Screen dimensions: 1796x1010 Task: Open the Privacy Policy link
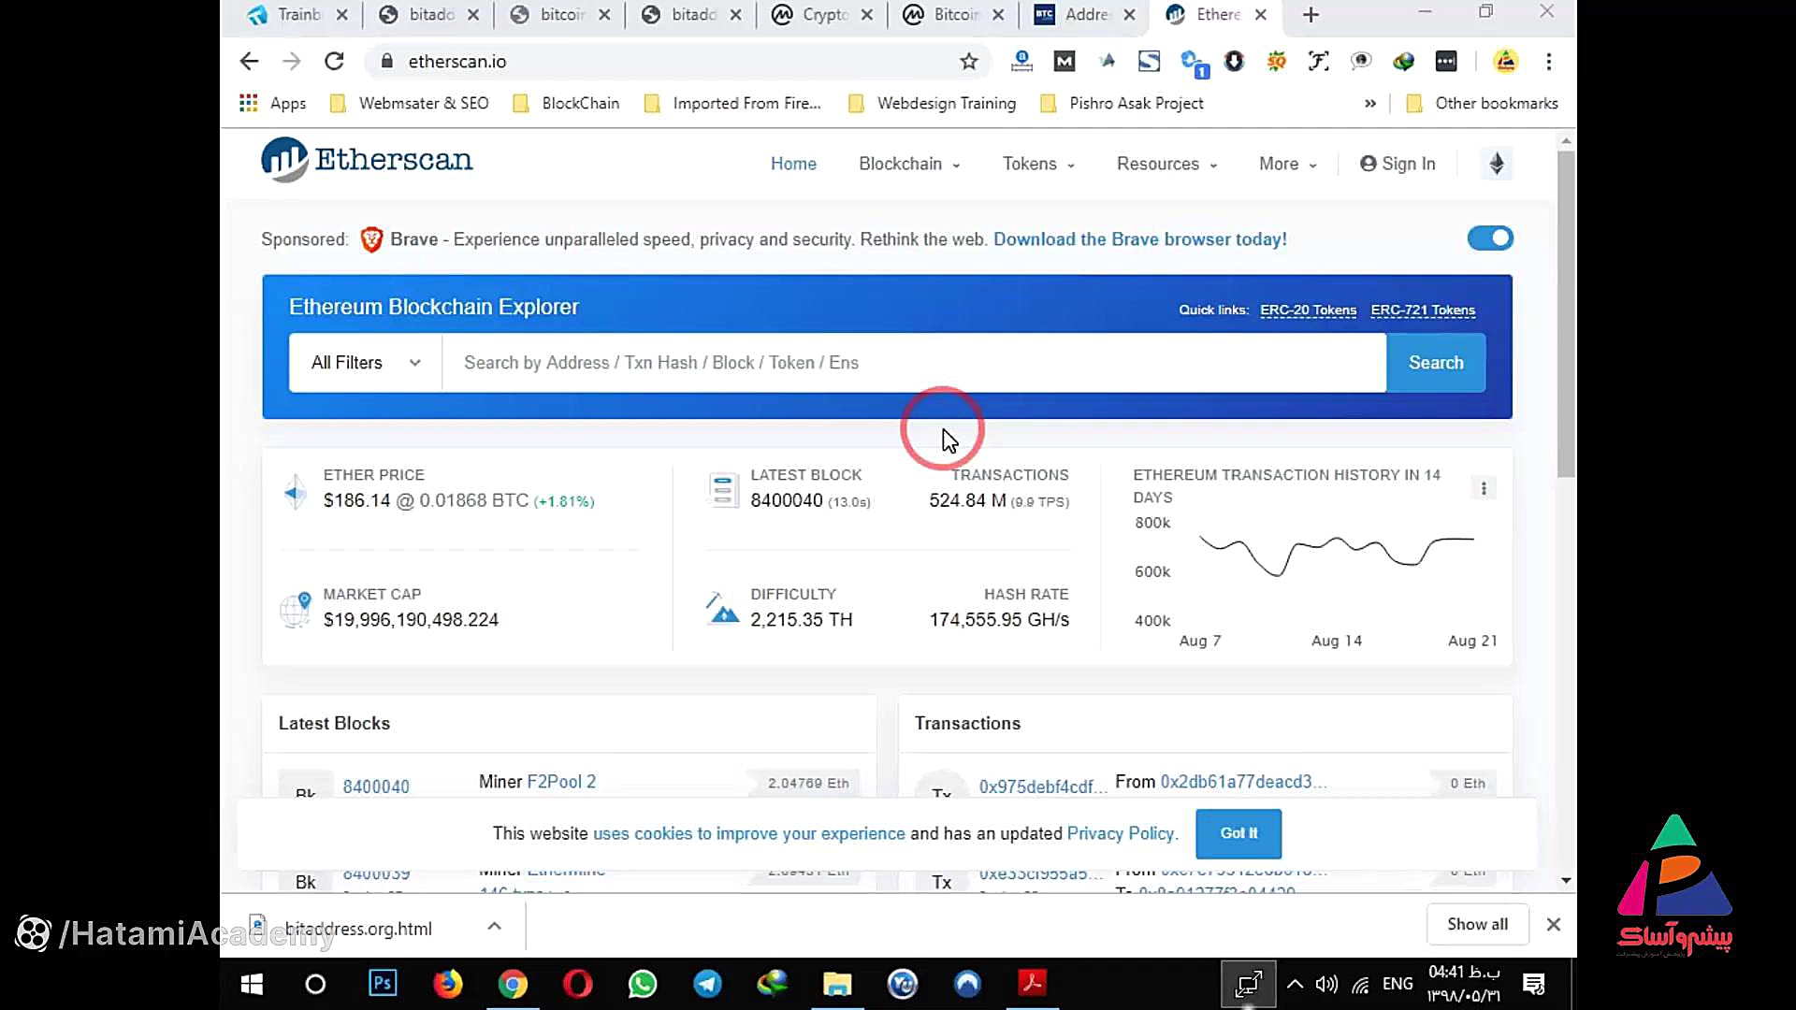(1121, 833)
